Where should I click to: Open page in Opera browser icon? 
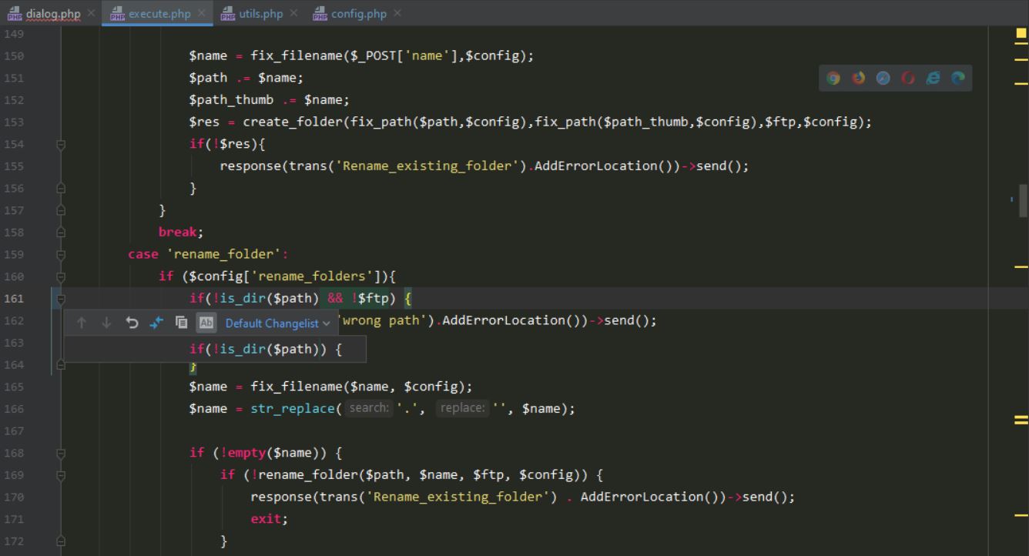click(x=908, y=78)
